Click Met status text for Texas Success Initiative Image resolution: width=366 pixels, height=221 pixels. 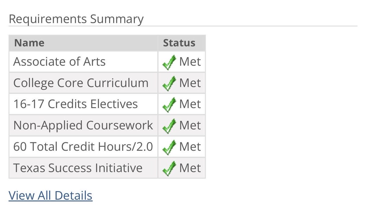click(x=190, y=168)
